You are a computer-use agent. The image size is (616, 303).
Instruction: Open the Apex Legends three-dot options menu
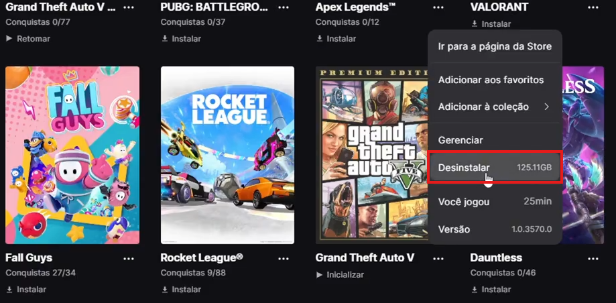(x=438, y=7)
